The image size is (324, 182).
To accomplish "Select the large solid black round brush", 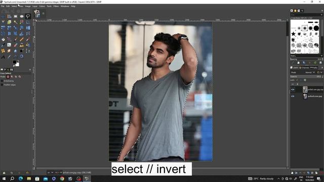I will [x=316, y=28].
